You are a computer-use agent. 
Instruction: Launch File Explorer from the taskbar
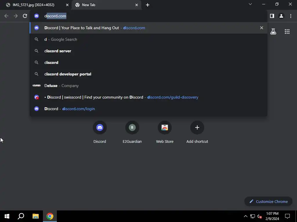point(36,216)
